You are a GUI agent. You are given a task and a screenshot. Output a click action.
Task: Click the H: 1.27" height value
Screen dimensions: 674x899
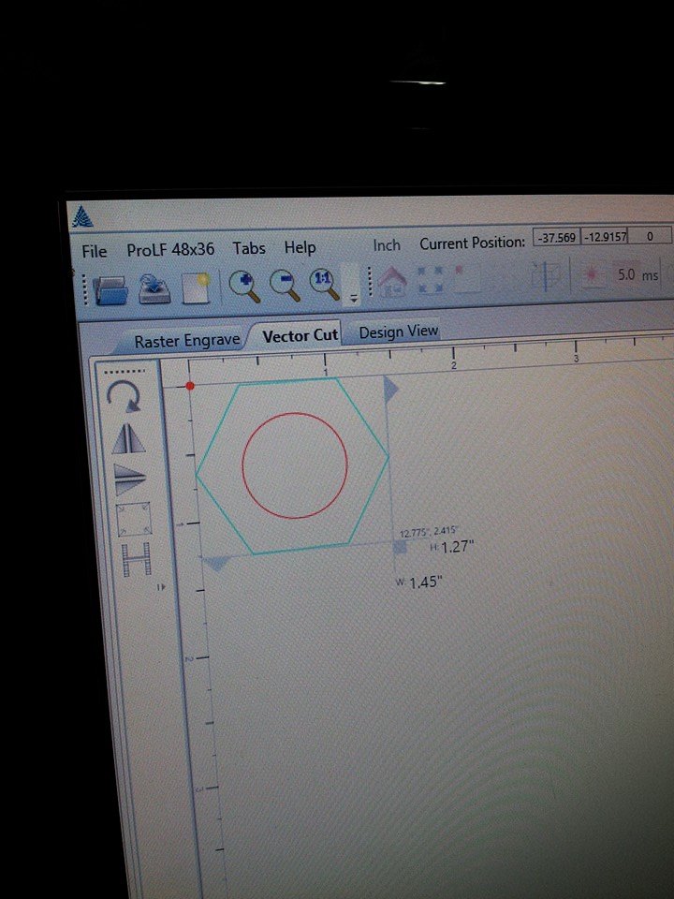pos(452,547)
